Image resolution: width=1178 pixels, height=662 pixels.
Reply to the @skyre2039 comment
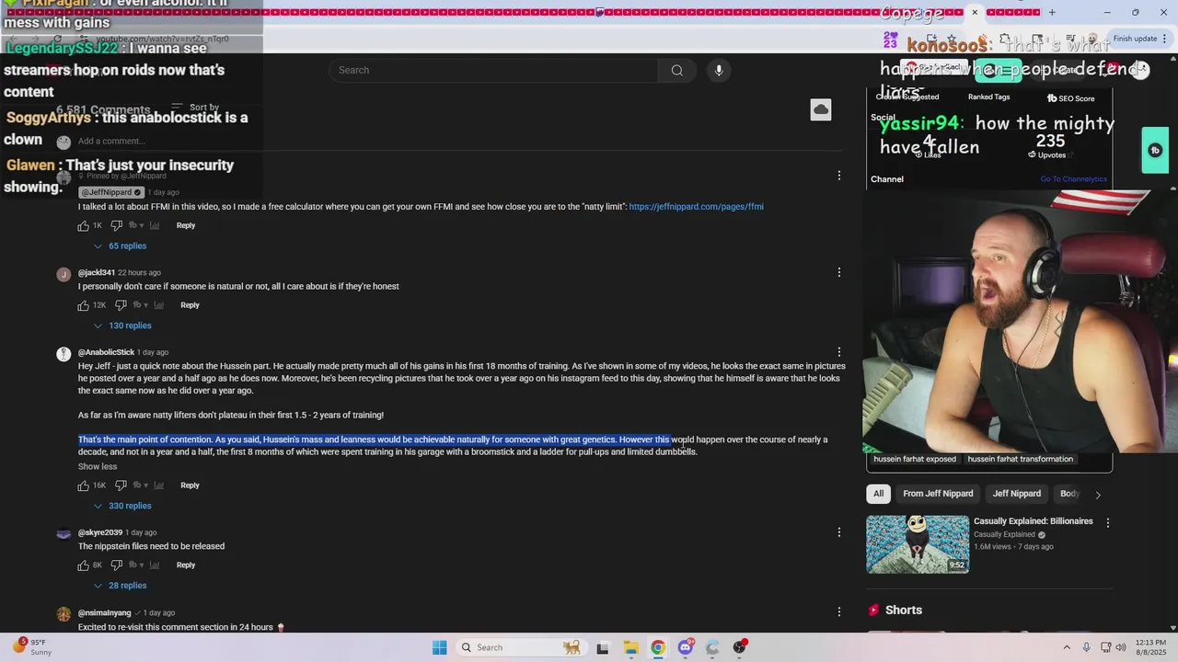click(x=186, y=565)
